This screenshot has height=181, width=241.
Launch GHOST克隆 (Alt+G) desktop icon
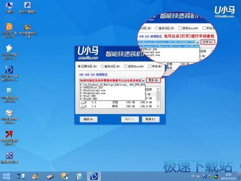tap(9, 52)
